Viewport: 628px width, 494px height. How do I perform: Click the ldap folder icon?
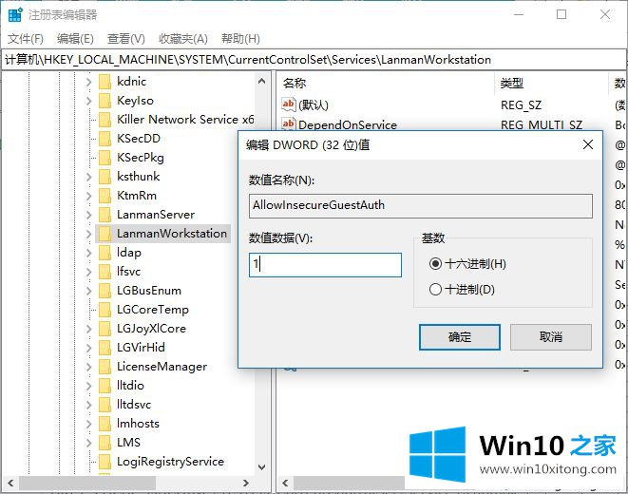coord(105,253)
